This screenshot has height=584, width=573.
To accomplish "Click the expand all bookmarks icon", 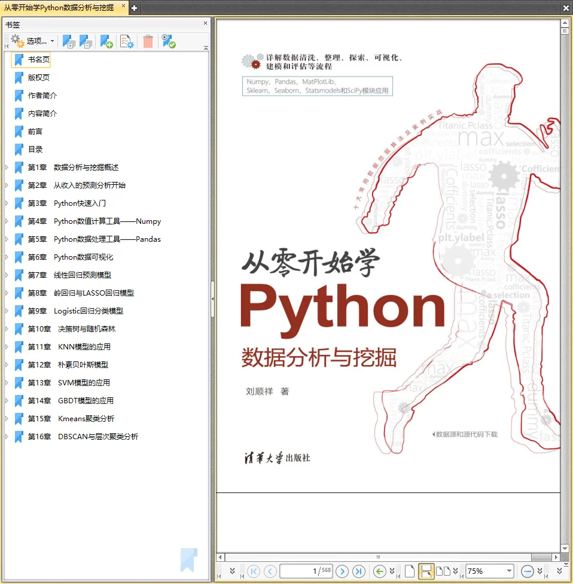I will pyautogui.click(x=69, y=41).
